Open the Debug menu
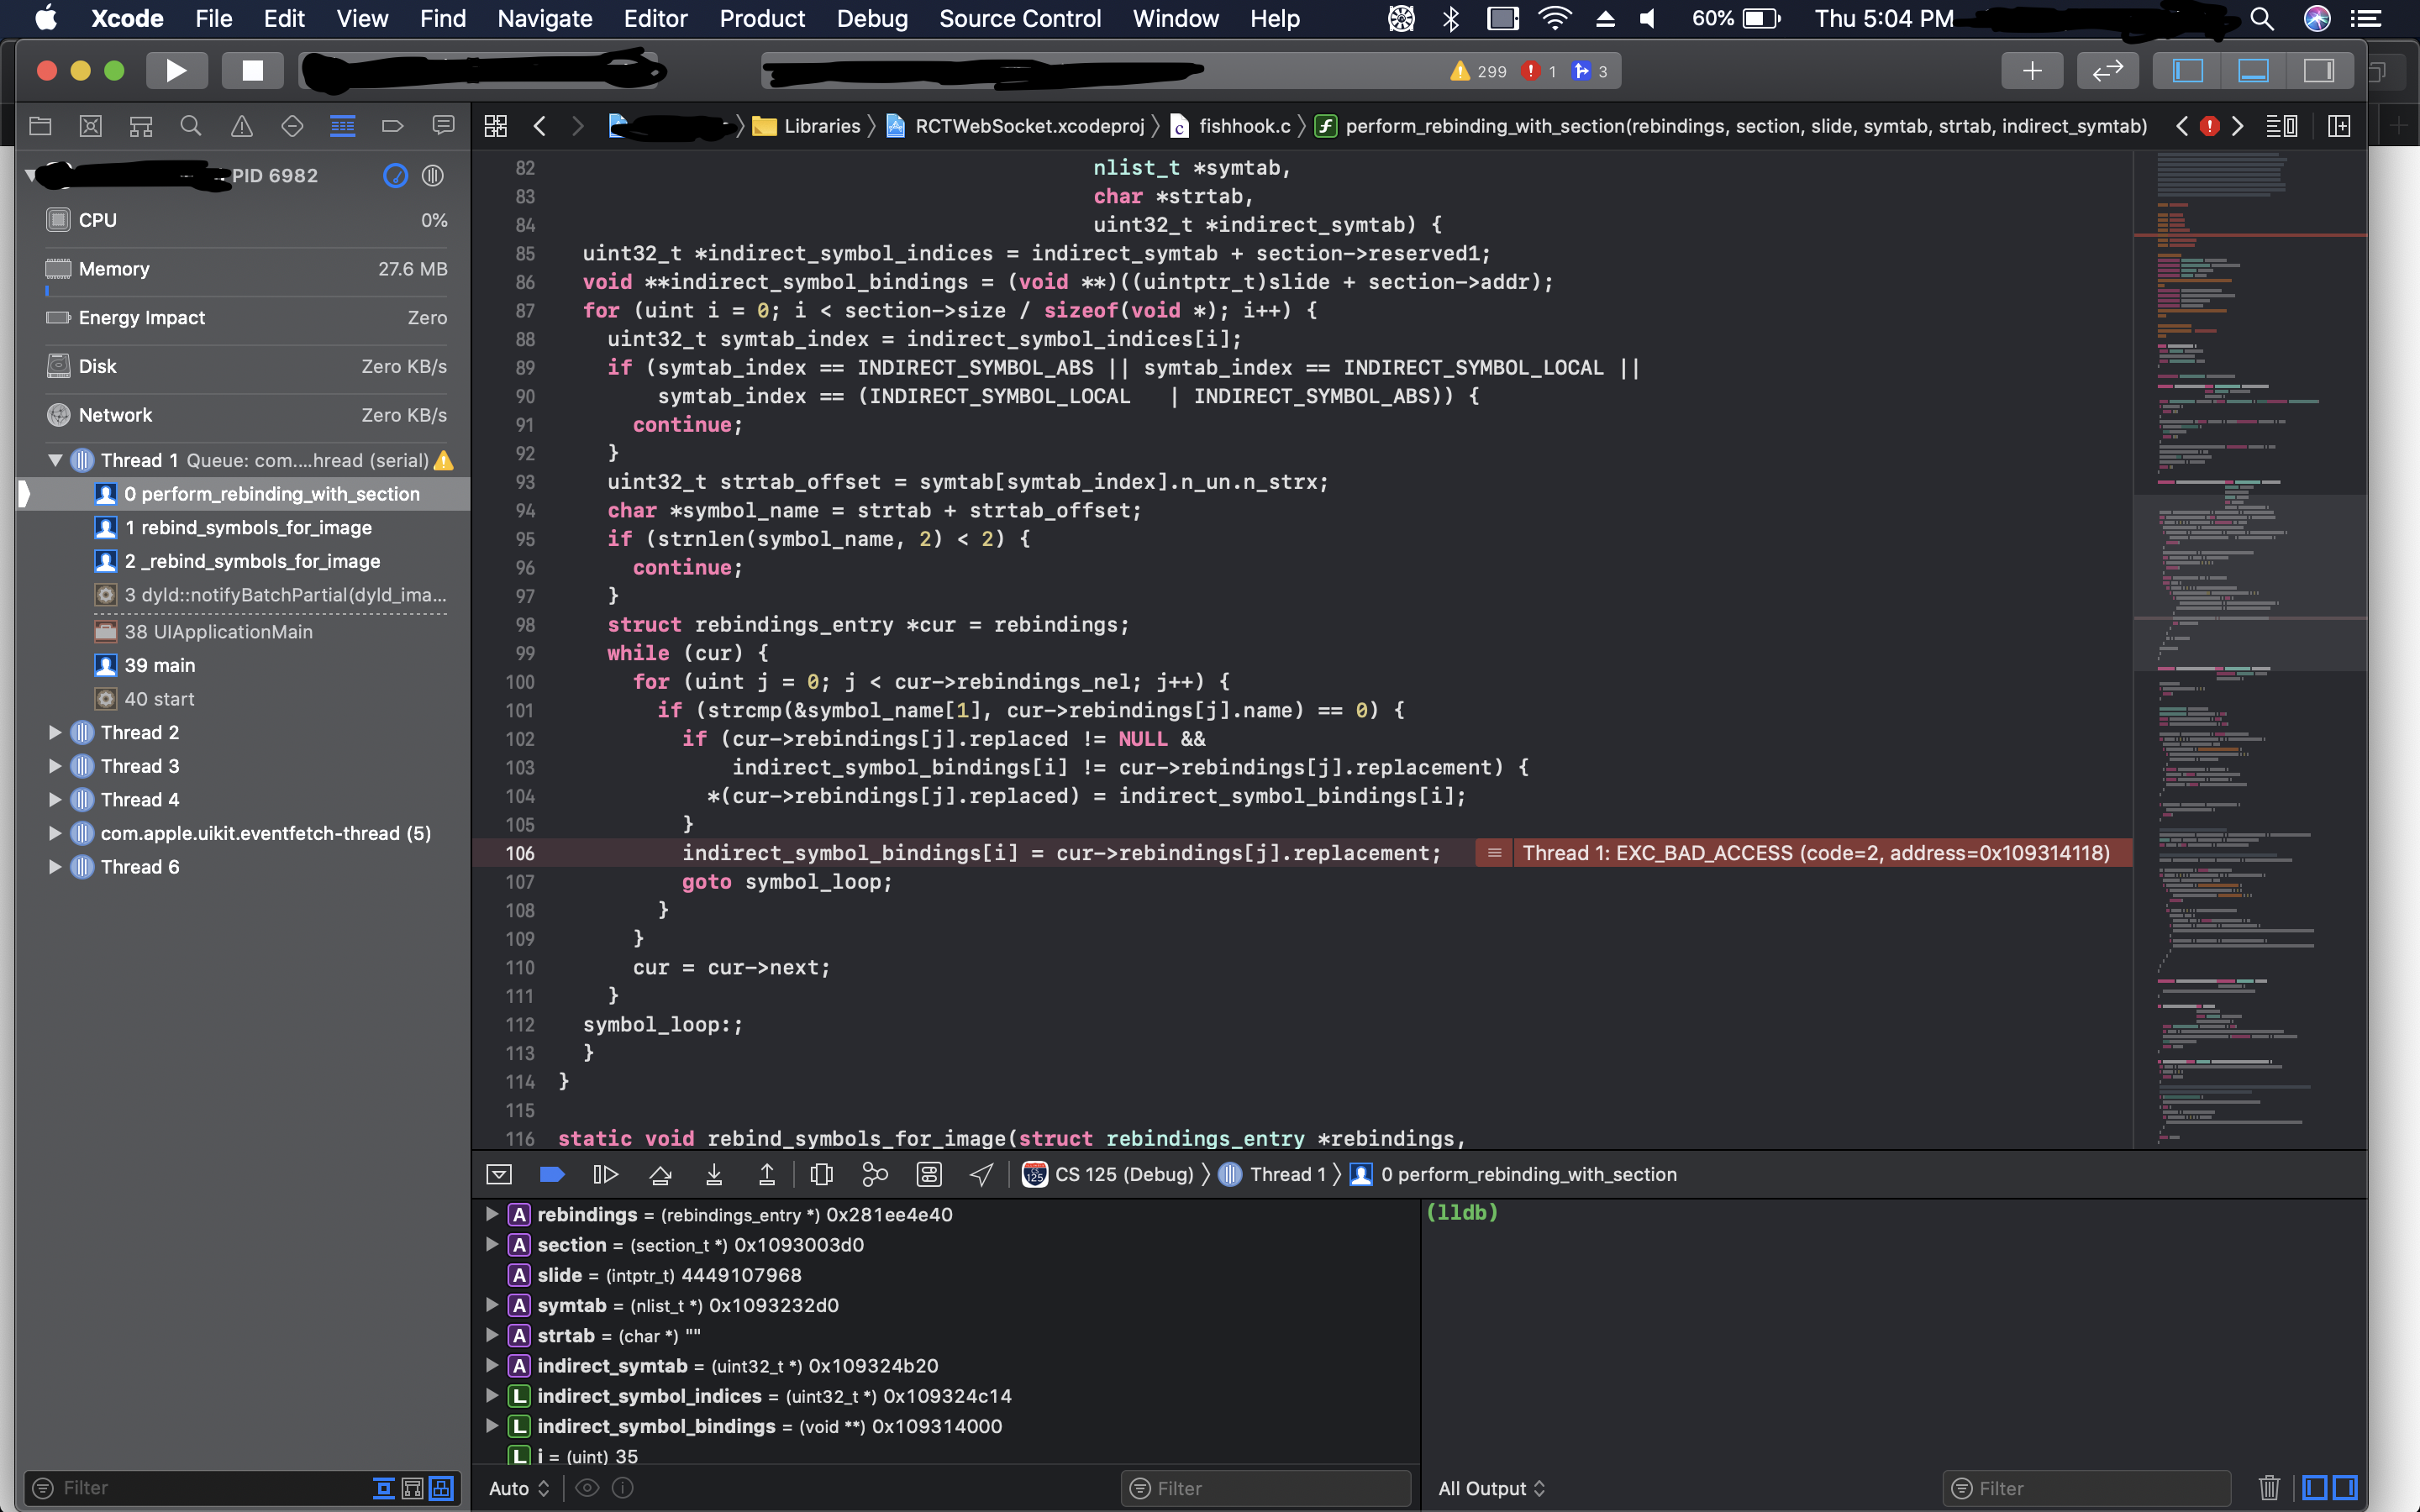The width and height of the screenshot is (2420, 1512). (872, 18)
